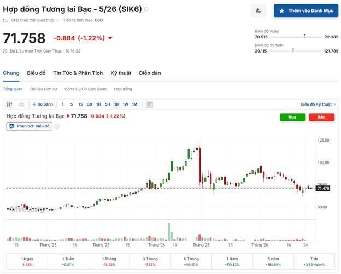The image size is (341, 274).
Task: Open the Kỹ thuật tab
Action: 121,73
